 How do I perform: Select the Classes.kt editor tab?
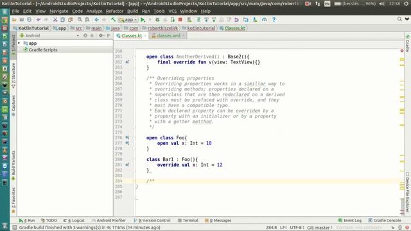(131, 36)
